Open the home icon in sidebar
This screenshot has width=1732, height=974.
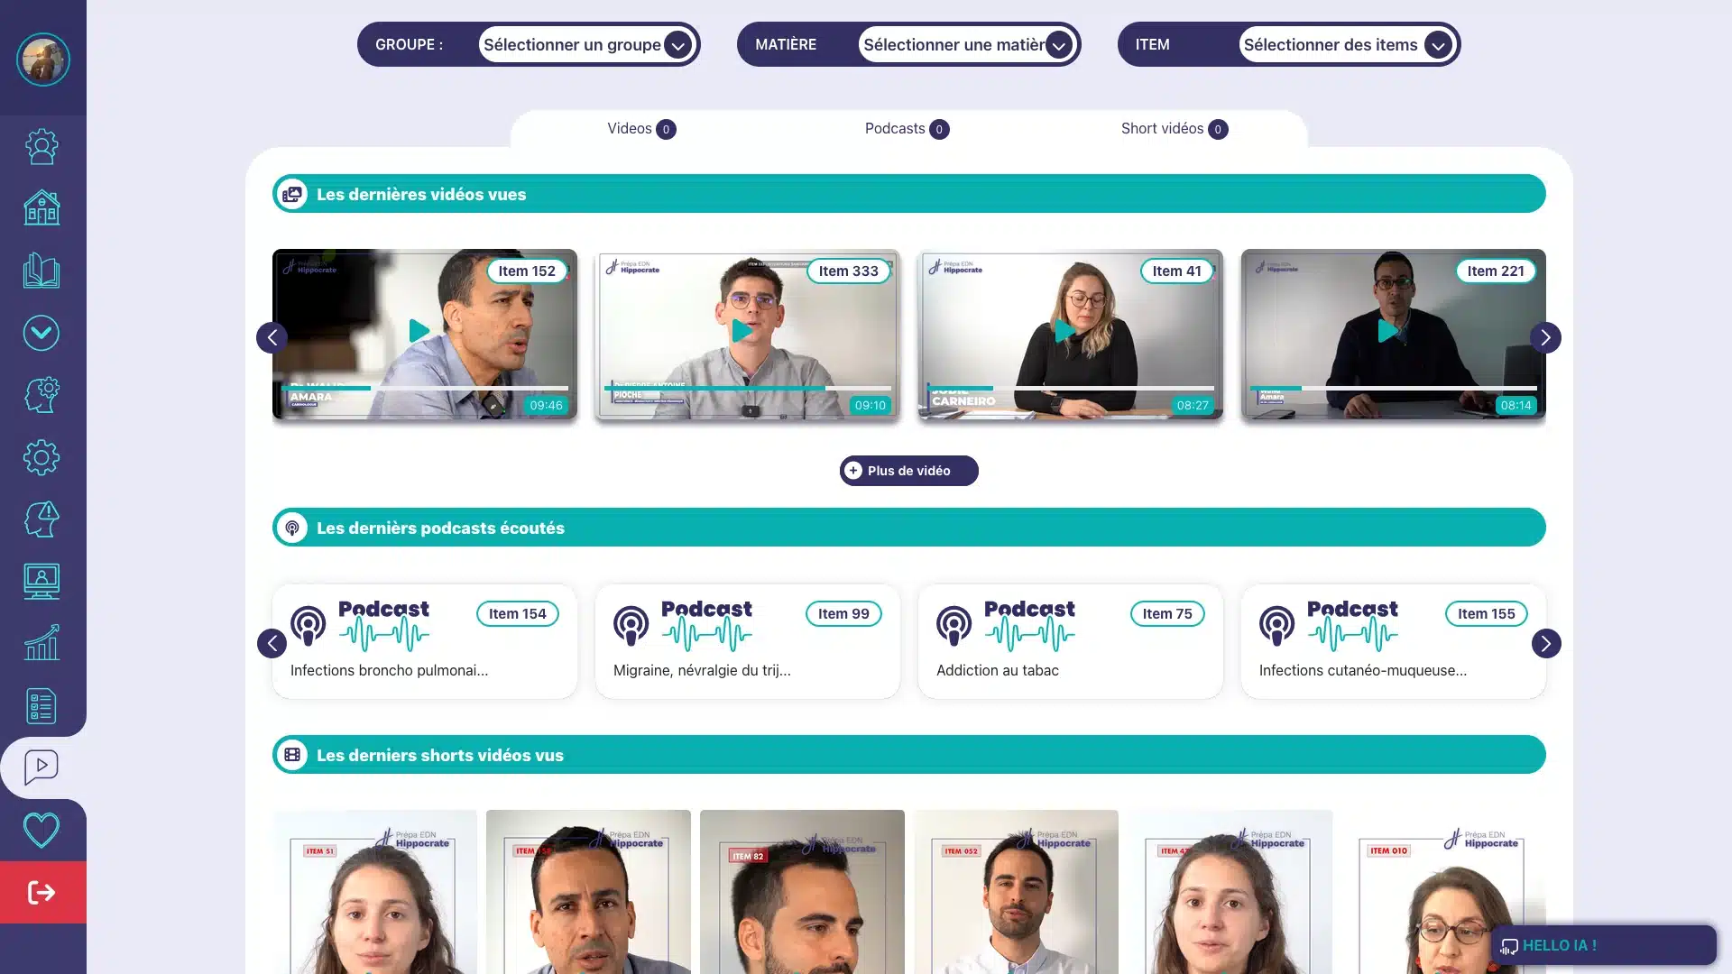tap(41, 208)
